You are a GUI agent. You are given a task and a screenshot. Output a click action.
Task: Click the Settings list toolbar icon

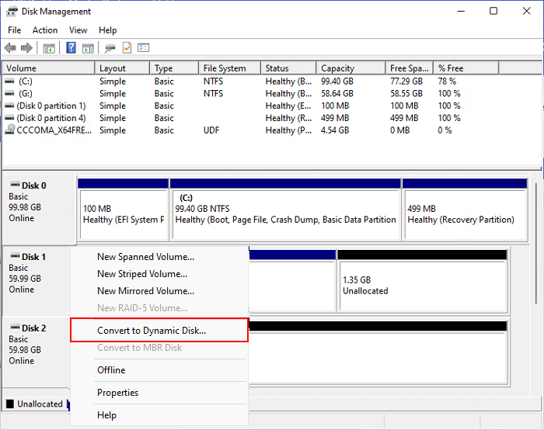tap(143, 48)
